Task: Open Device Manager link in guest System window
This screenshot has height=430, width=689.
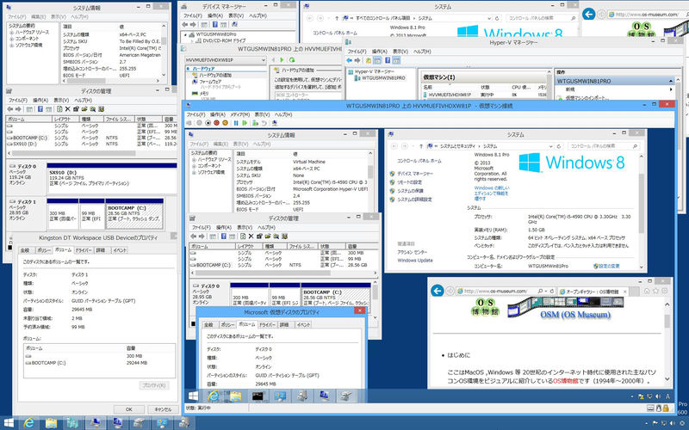Action: click(x=415, y=174)
